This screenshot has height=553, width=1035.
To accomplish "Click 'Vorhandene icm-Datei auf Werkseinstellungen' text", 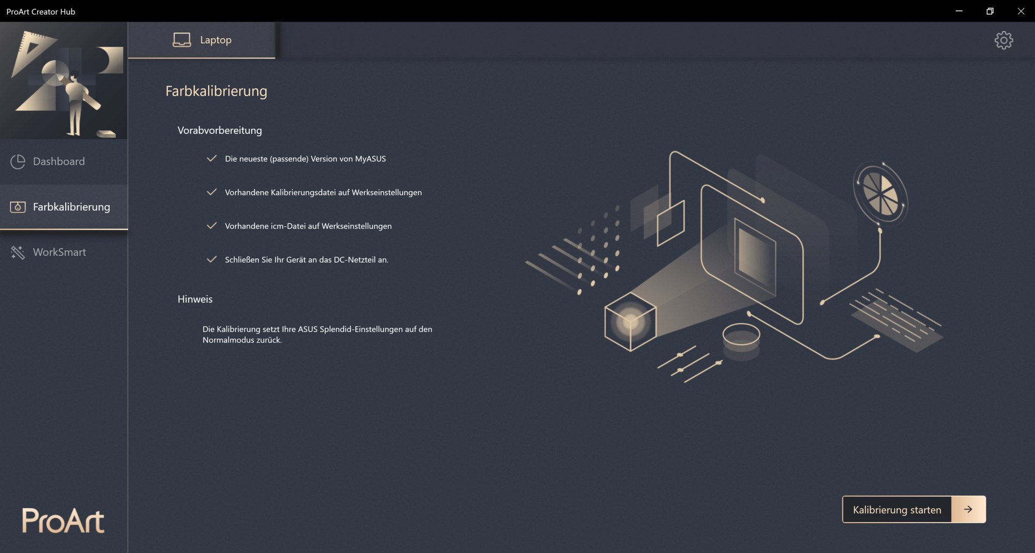I will pos(308,226).
